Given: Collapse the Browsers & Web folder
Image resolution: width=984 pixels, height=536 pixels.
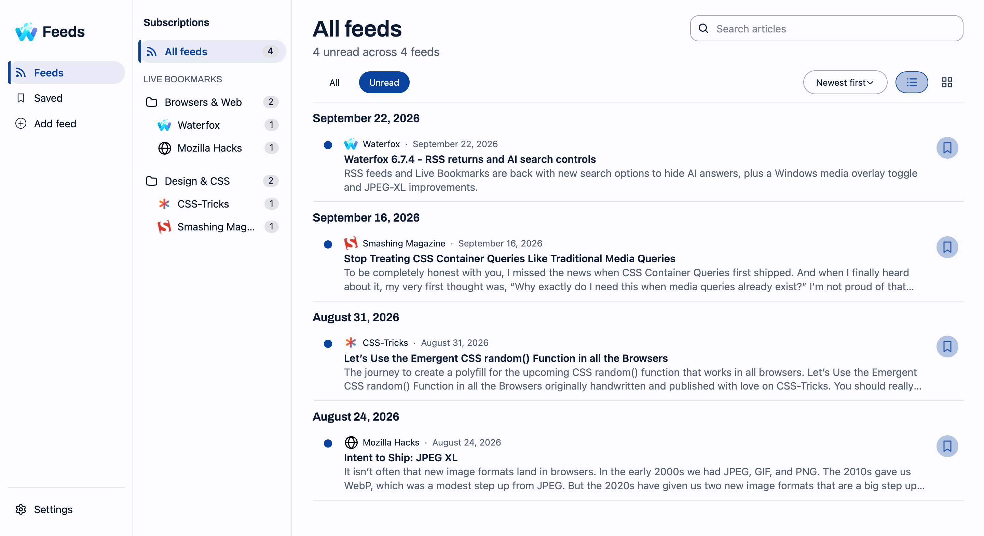Looking at the screenshot, I should coord(213,102).
